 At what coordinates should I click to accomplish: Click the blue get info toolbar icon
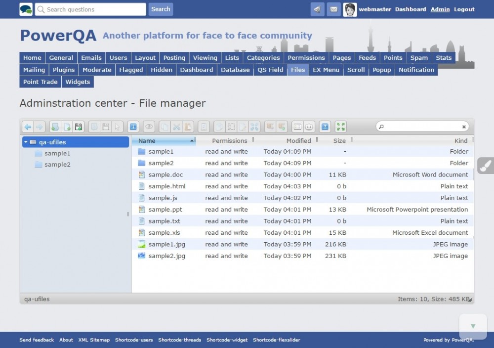point(133,127)
